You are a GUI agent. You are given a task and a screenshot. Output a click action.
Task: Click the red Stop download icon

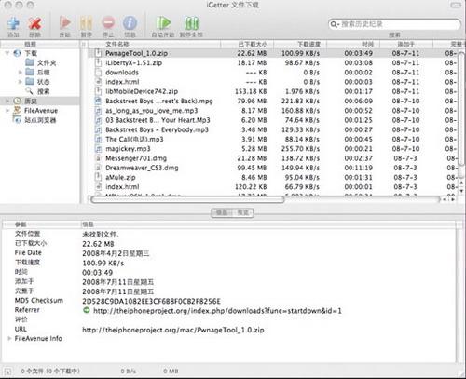pyautogui.click(x=108, y=23)
